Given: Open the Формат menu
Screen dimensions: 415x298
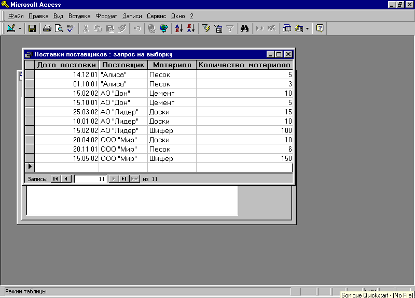Looking at the screenshot, I should coord(106,16).
